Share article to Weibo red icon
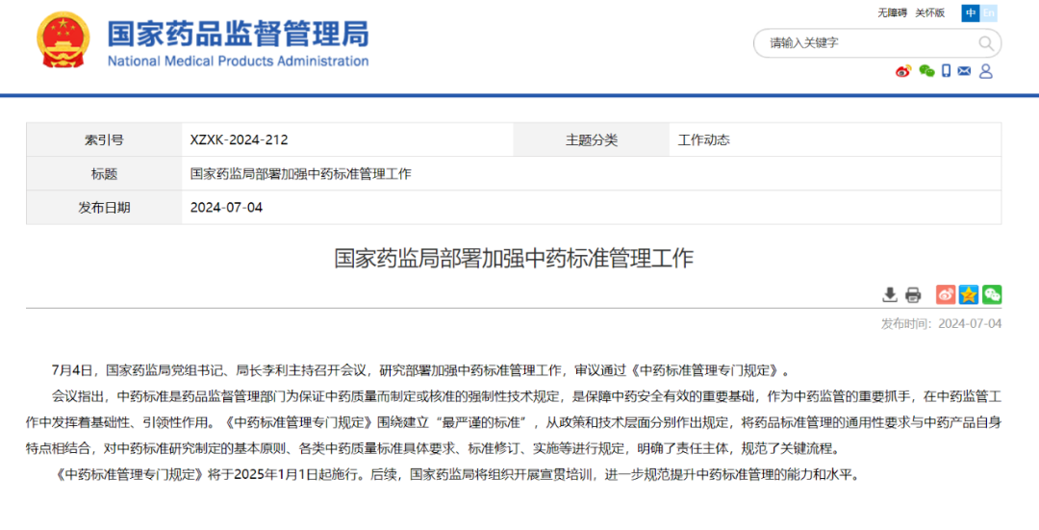Image resolution: width=1039 pixels, height=530 pixels. [946, 294]
